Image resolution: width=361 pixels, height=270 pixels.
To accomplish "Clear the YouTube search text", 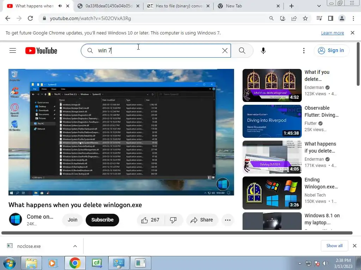I will tap(225, 51).
